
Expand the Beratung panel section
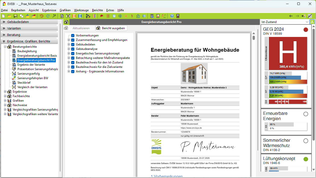pyautogui.click(x=29, y=35)
